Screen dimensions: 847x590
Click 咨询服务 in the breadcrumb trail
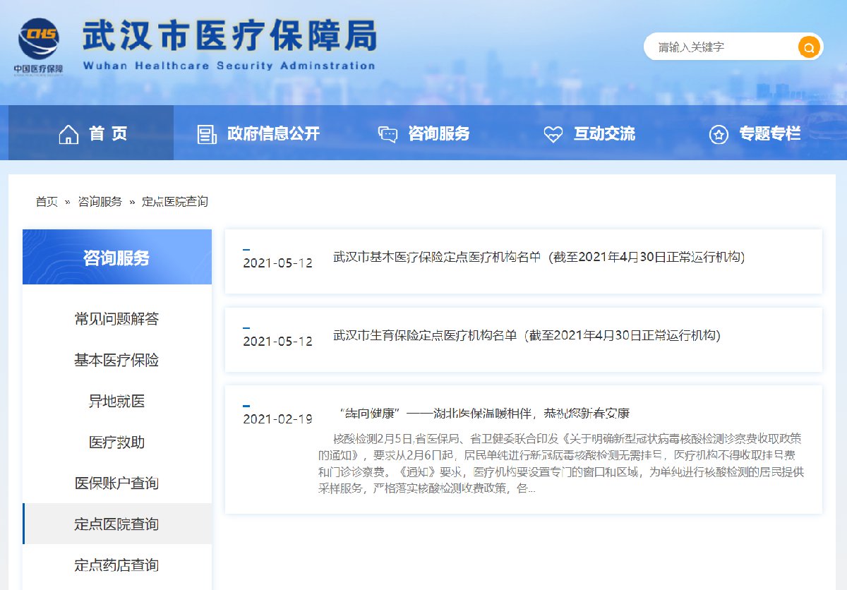coord(100,202)
